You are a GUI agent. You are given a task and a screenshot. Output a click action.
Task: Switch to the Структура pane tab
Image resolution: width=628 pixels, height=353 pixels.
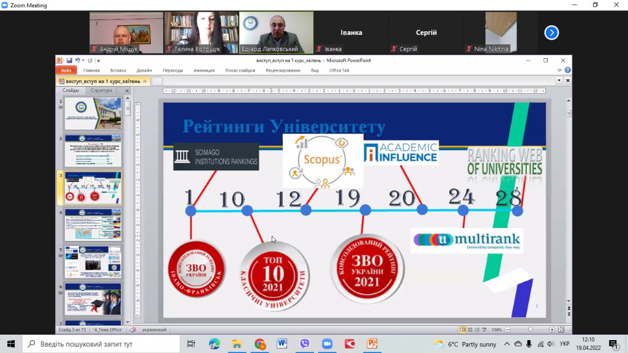tap(101, 91)
